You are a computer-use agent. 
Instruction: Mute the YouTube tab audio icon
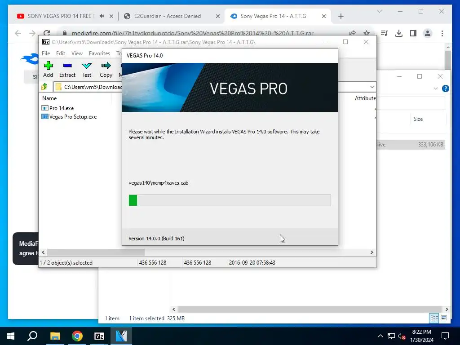(102, 16)
